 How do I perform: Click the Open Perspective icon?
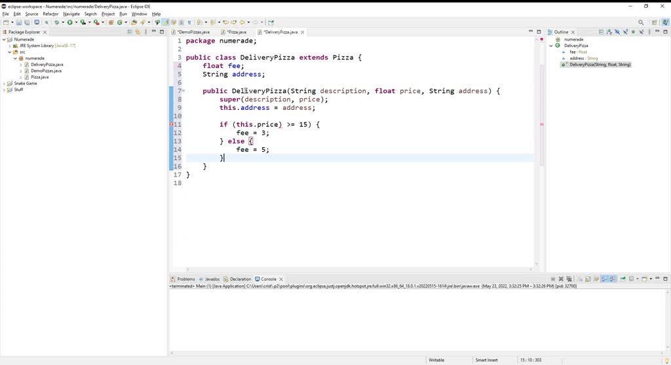pyautogui.click(x=655, y=22)
